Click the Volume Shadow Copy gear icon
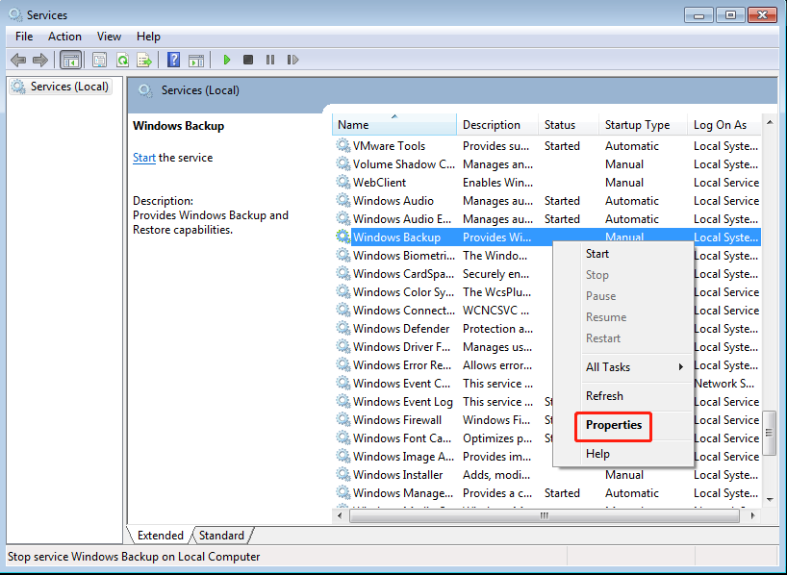The height and width of the screenshot is (575, 787). point(343,164)
